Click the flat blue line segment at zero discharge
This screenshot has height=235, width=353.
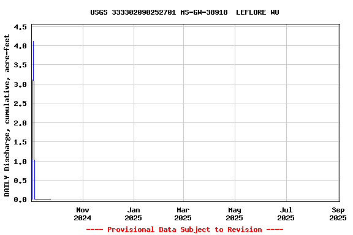[43, 199]
